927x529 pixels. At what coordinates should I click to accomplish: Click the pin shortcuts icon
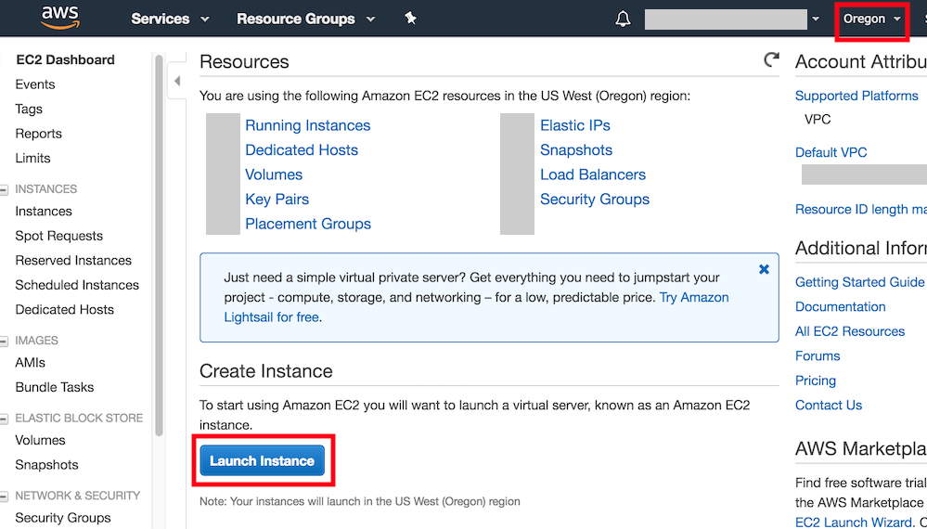[411, 19]
